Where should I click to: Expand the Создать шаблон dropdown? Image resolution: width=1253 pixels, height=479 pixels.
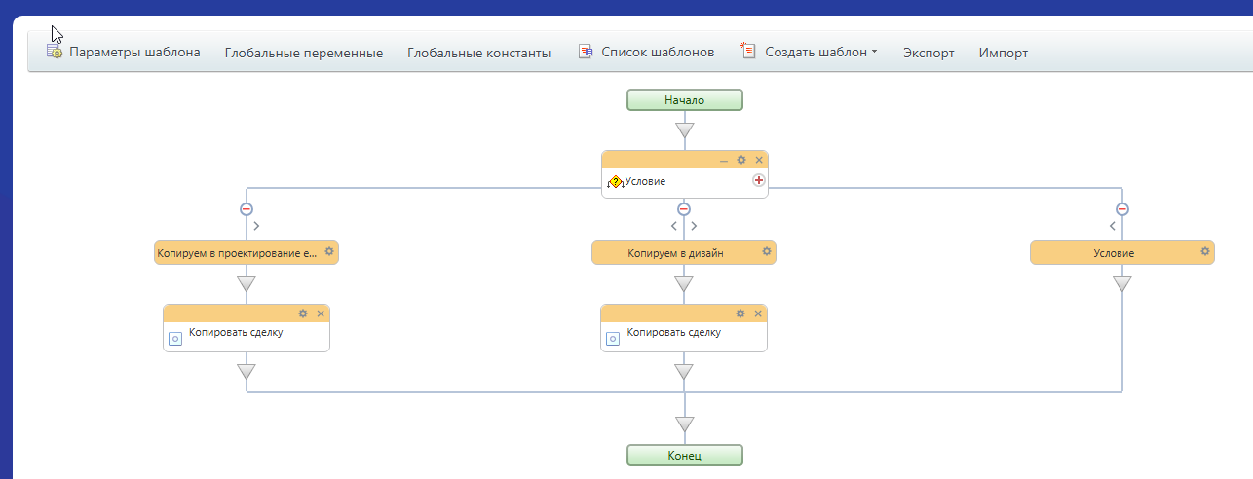(810, 53)
